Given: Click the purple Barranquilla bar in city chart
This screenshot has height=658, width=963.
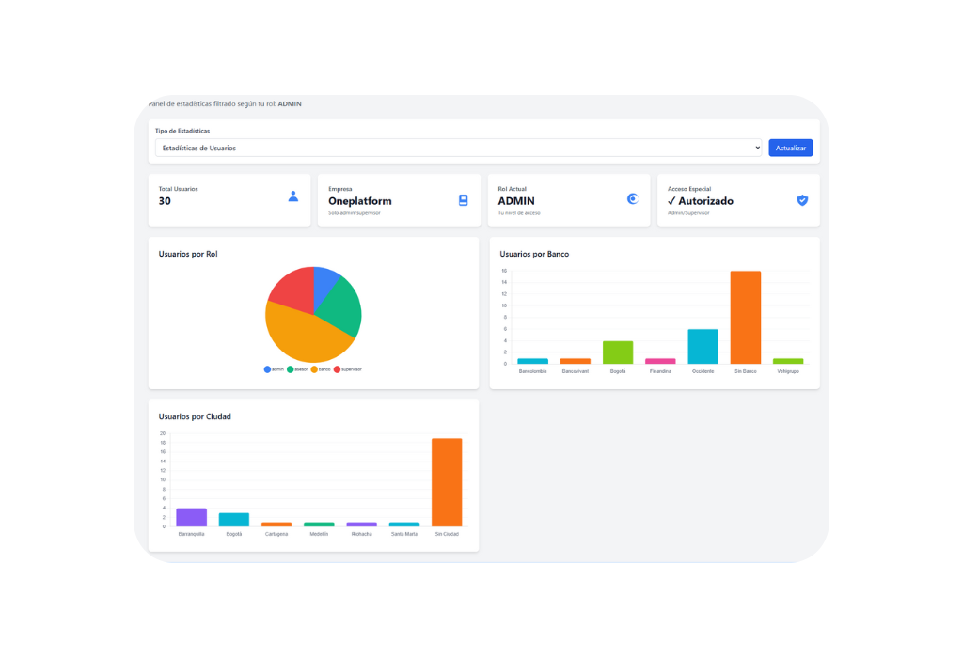Looking at the screenshot, I should (x=191, y=517).
